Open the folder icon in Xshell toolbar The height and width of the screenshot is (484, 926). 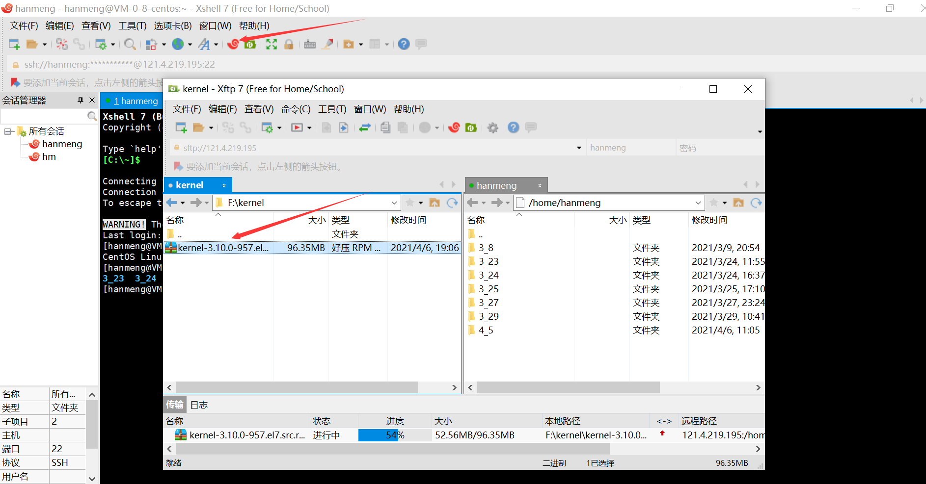tap(32, 44)
